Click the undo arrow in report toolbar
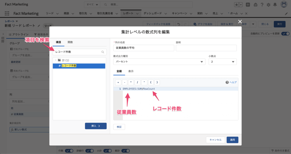Viewport: 291px width, 154px height. coord(178,24)
